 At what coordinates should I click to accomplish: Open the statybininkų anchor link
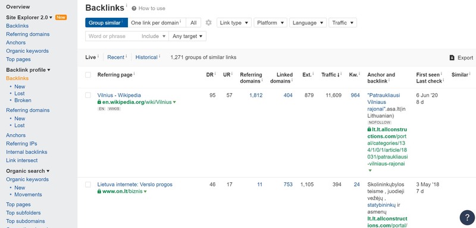point(381,205)
